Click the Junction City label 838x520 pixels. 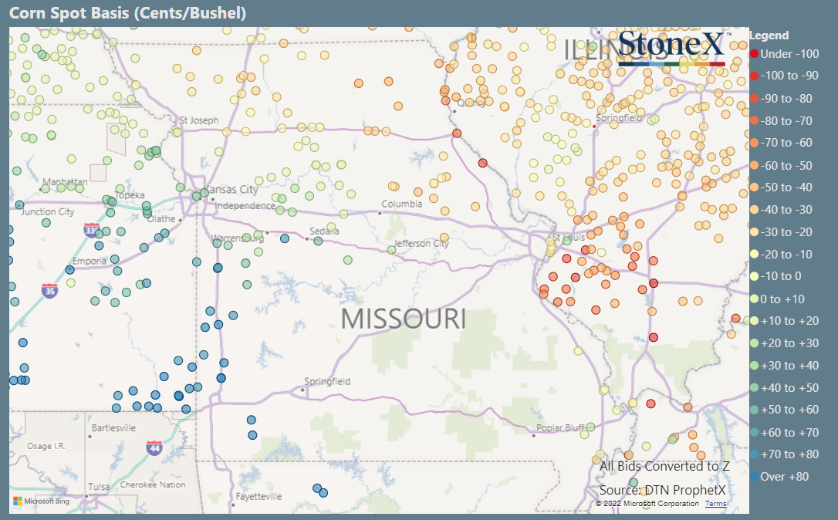(x=48, y=211)
